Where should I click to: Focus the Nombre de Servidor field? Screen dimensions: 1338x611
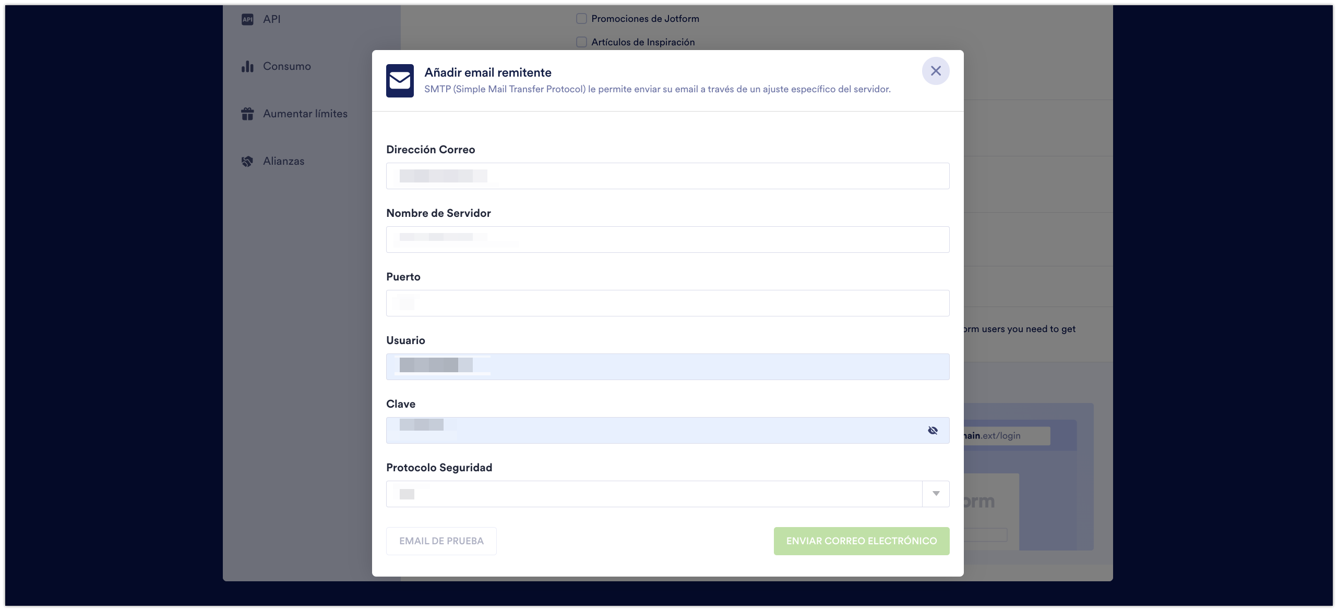(x=667, y=240)
